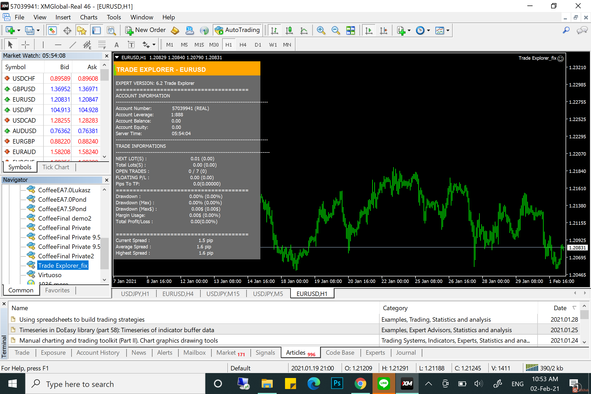The width and height of the screenshot is (591, 394).
Task: Open the Insert menu
Action: [63, 17]
